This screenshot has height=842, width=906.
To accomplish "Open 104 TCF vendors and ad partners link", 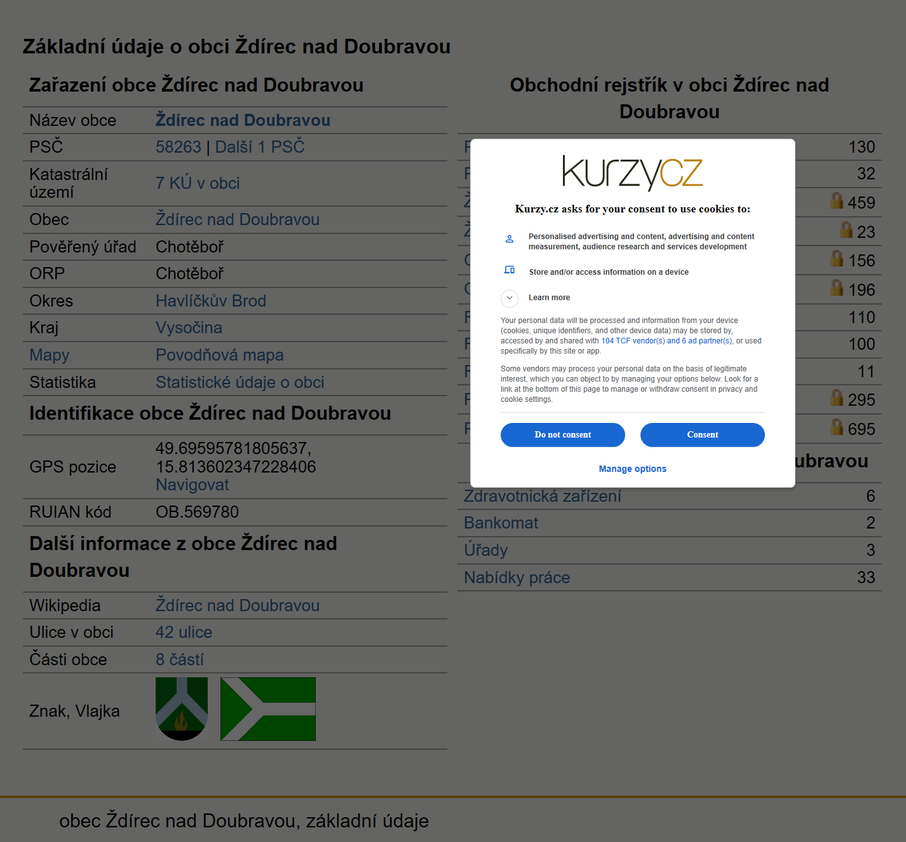I will click(666, 341).
